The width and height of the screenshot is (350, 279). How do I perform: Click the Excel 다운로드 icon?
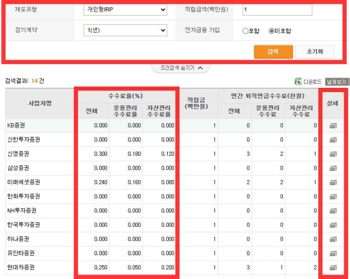pos(298,82)
